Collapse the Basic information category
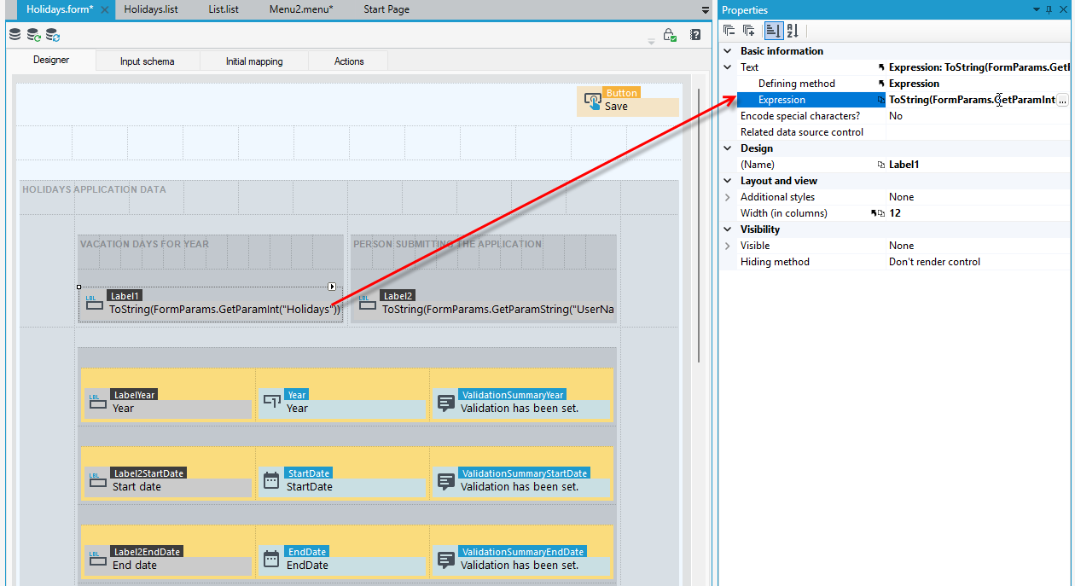The image size is (1075, 586). point(728,51)
